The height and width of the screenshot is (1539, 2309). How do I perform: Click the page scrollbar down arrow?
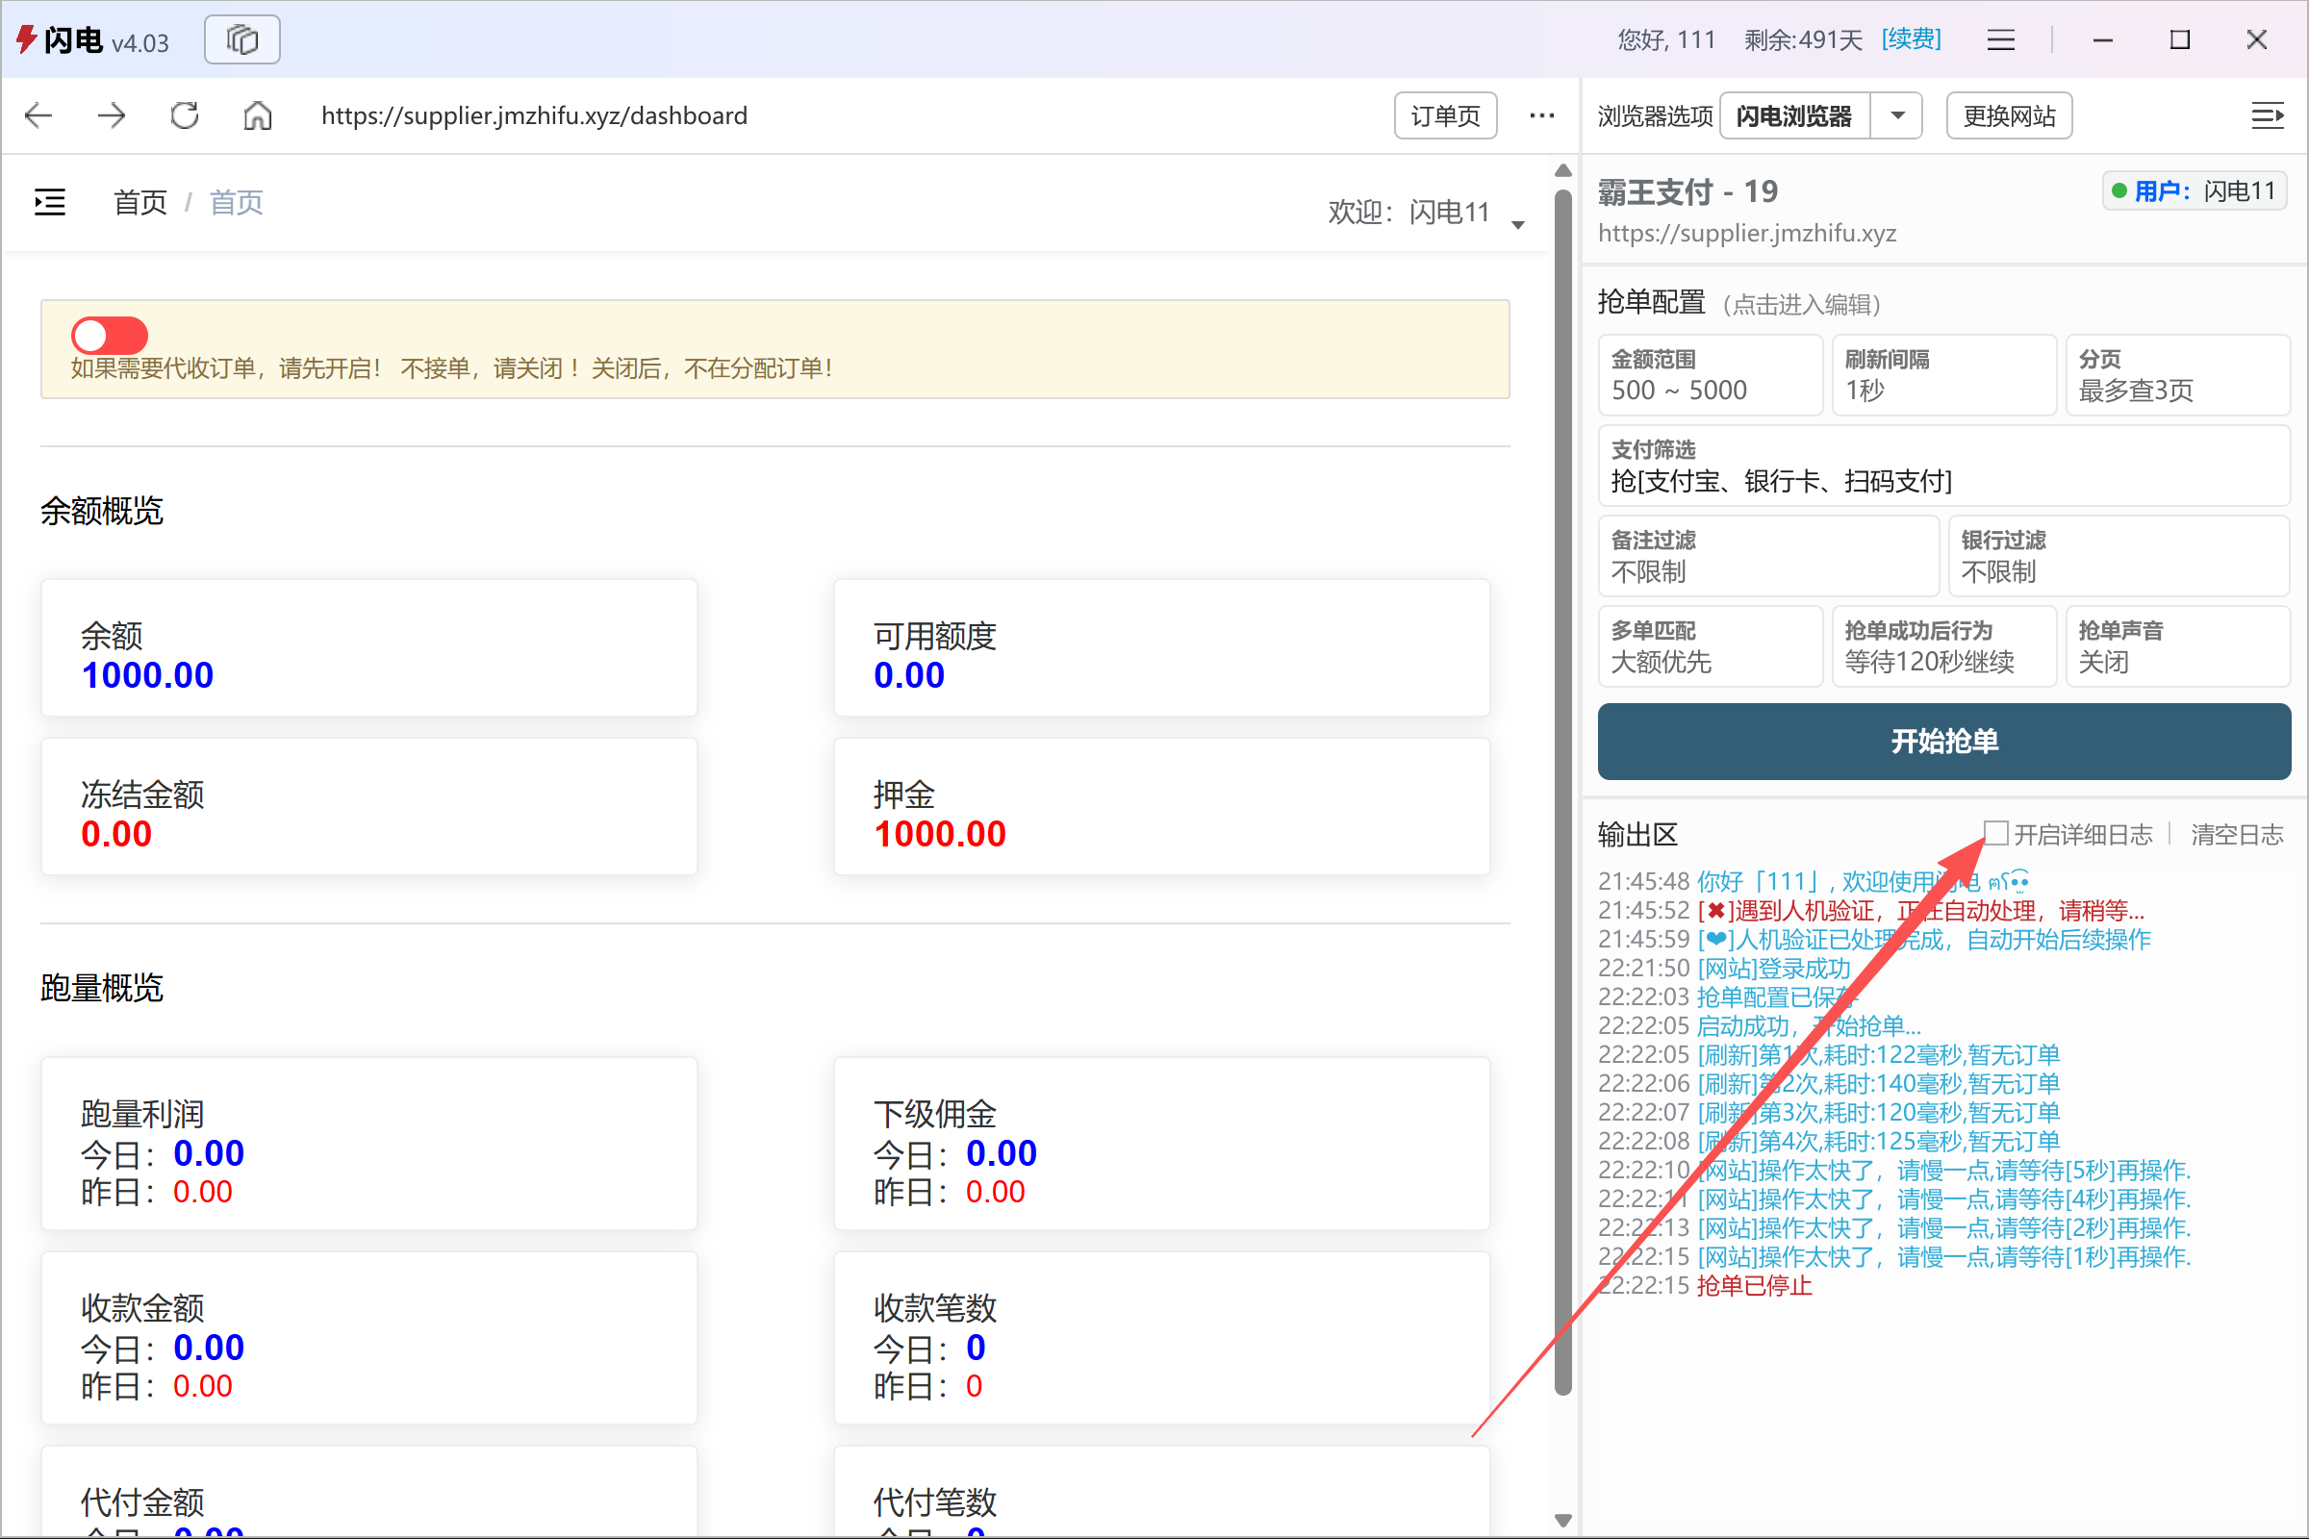(1562, 1521)
